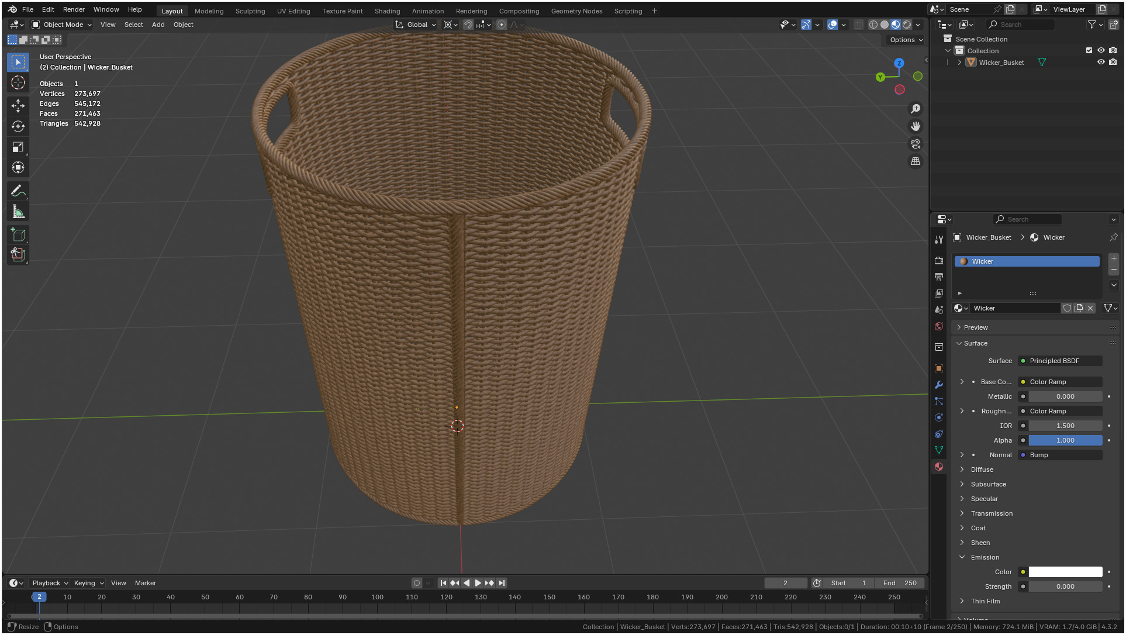Disable Wicker_Busket in renders camera icon
The height and width of the screenshot is (635, 1126).
pos(1113,62)
